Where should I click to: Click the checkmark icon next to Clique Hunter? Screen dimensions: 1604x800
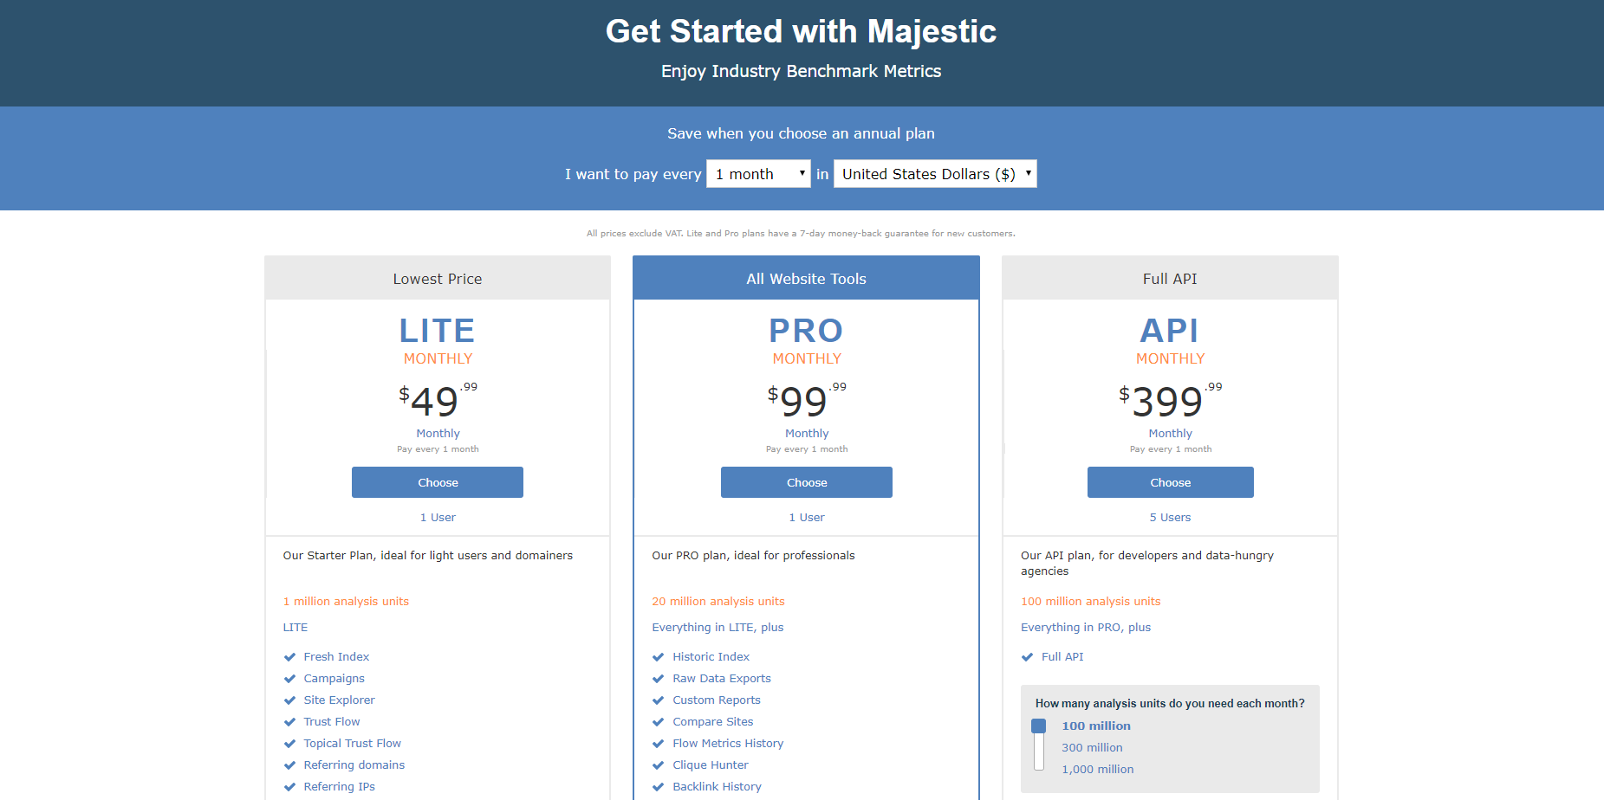coord(659,765)
